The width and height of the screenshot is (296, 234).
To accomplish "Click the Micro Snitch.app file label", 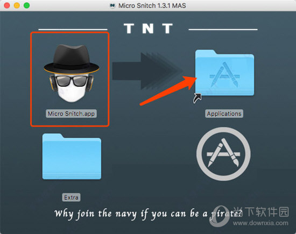I will 71,114.
